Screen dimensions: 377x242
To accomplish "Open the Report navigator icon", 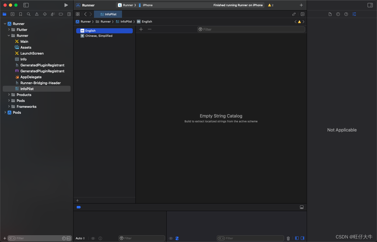I will click(69, 14).
